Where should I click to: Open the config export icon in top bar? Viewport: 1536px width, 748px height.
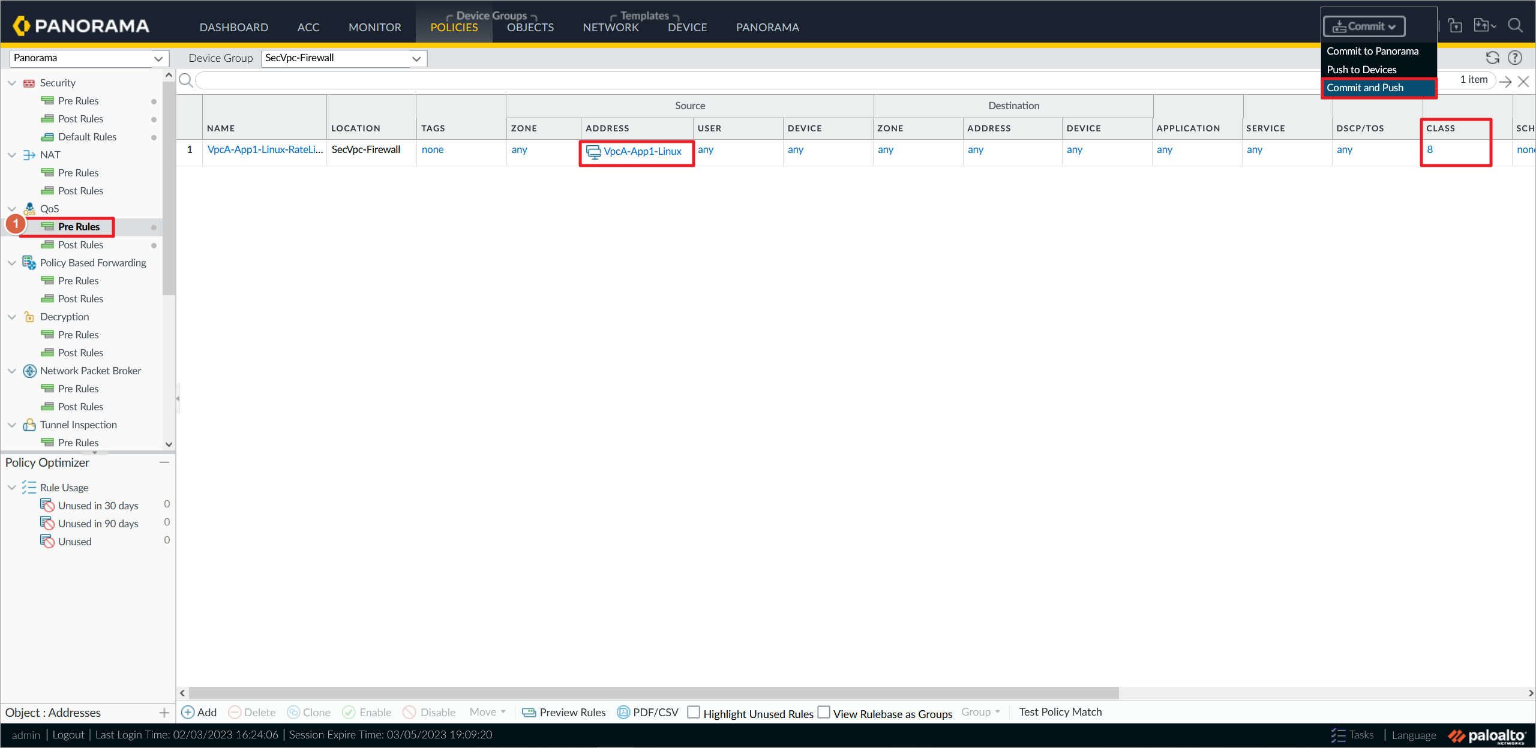point(1485,25)
